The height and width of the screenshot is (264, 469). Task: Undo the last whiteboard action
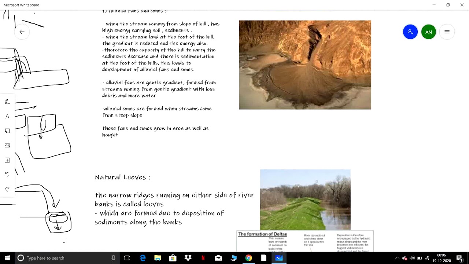pyautogui.click(x=7, y=175)
